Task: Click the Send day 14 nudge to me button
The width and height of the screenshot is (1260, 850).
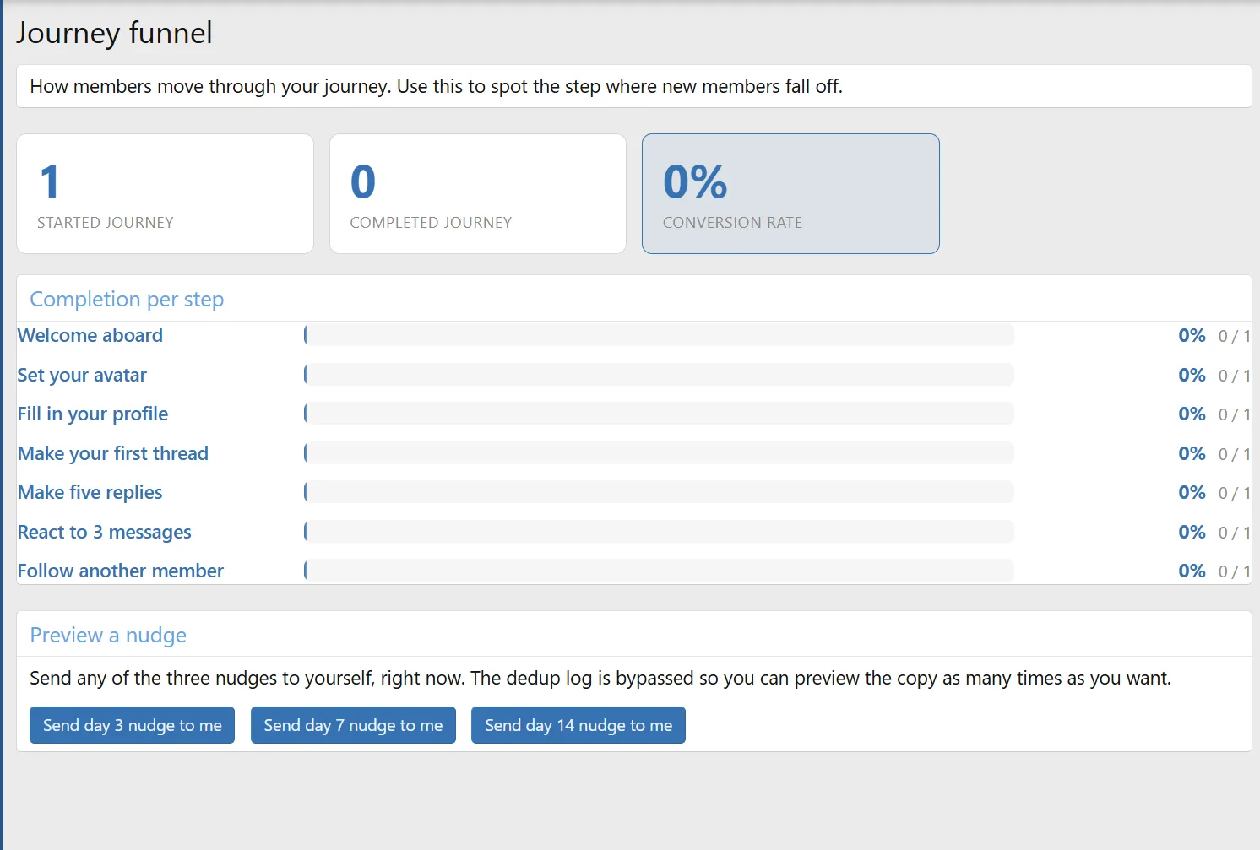Action: click(578, 725)
